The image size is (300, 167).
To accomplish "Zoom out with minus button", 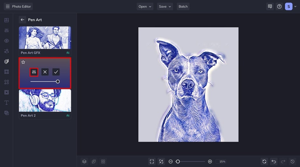I will [171, 162].
